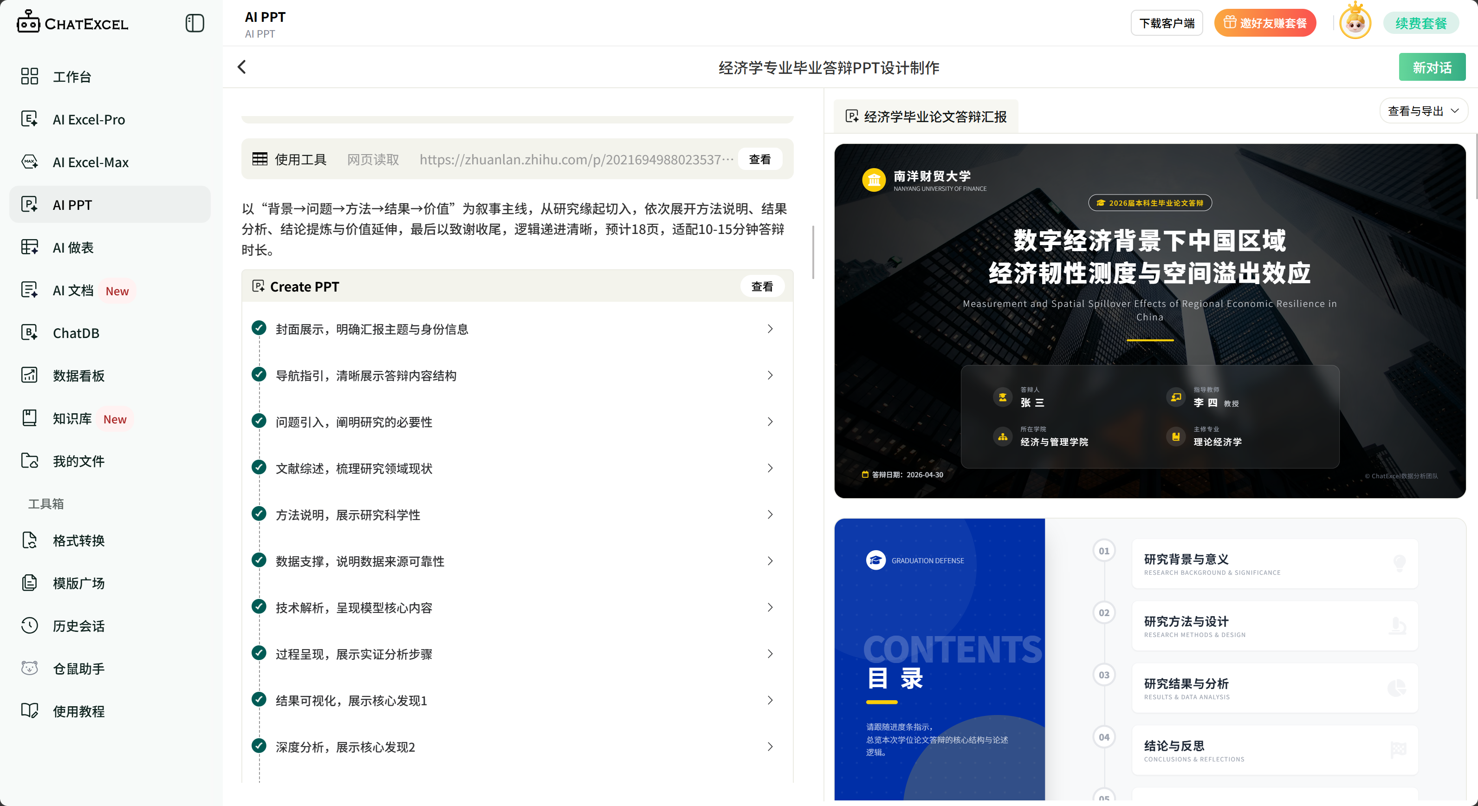Click the AI 做表 table icon
Image resolution: width=1478 pixels, height=806 pixels.
tap(29, 247)
